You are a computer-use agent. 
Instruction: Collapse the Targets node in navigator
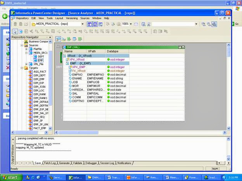pyautogui.click(x=22, y=68)
